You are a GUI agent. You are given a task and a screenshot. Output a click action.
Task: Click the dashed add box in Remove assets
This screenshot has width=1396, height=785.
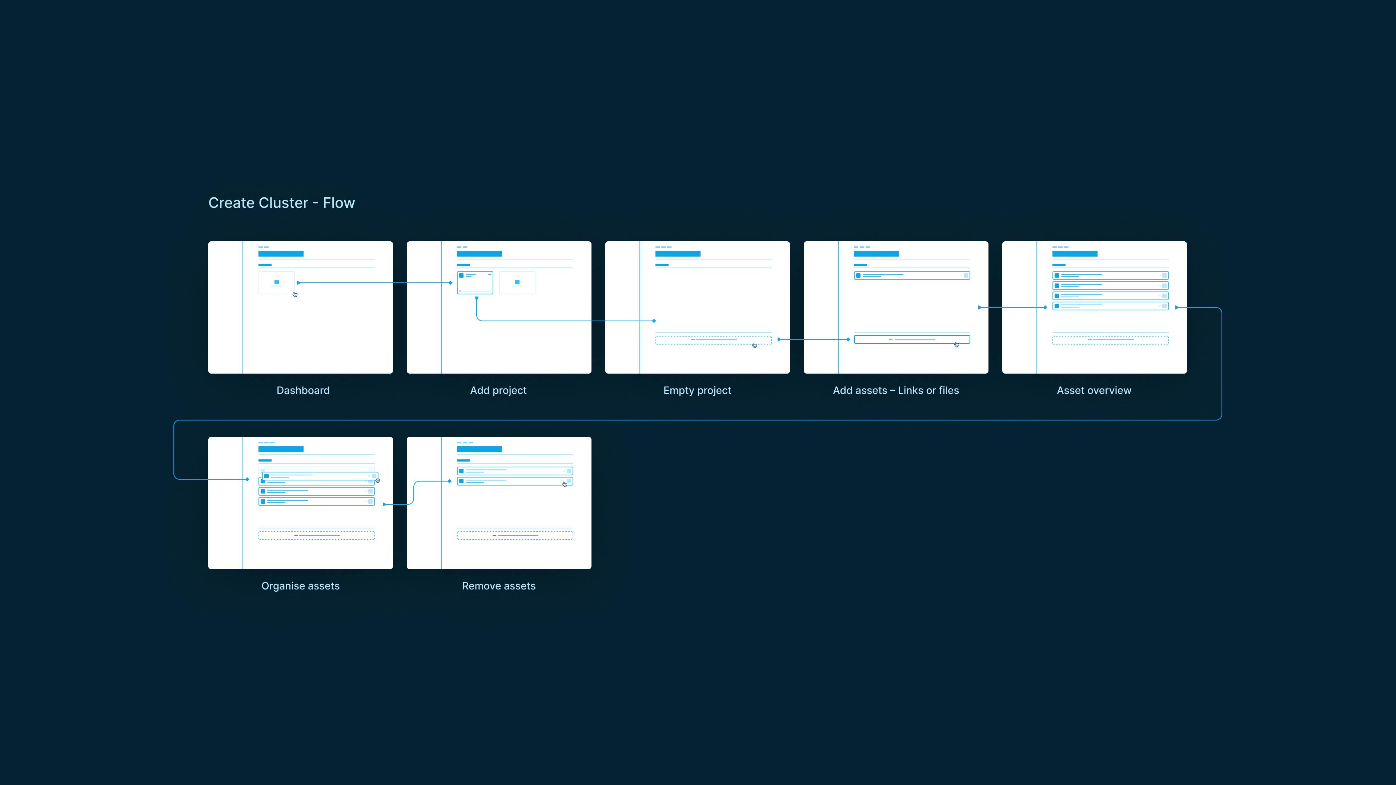[x=515, y=536]
